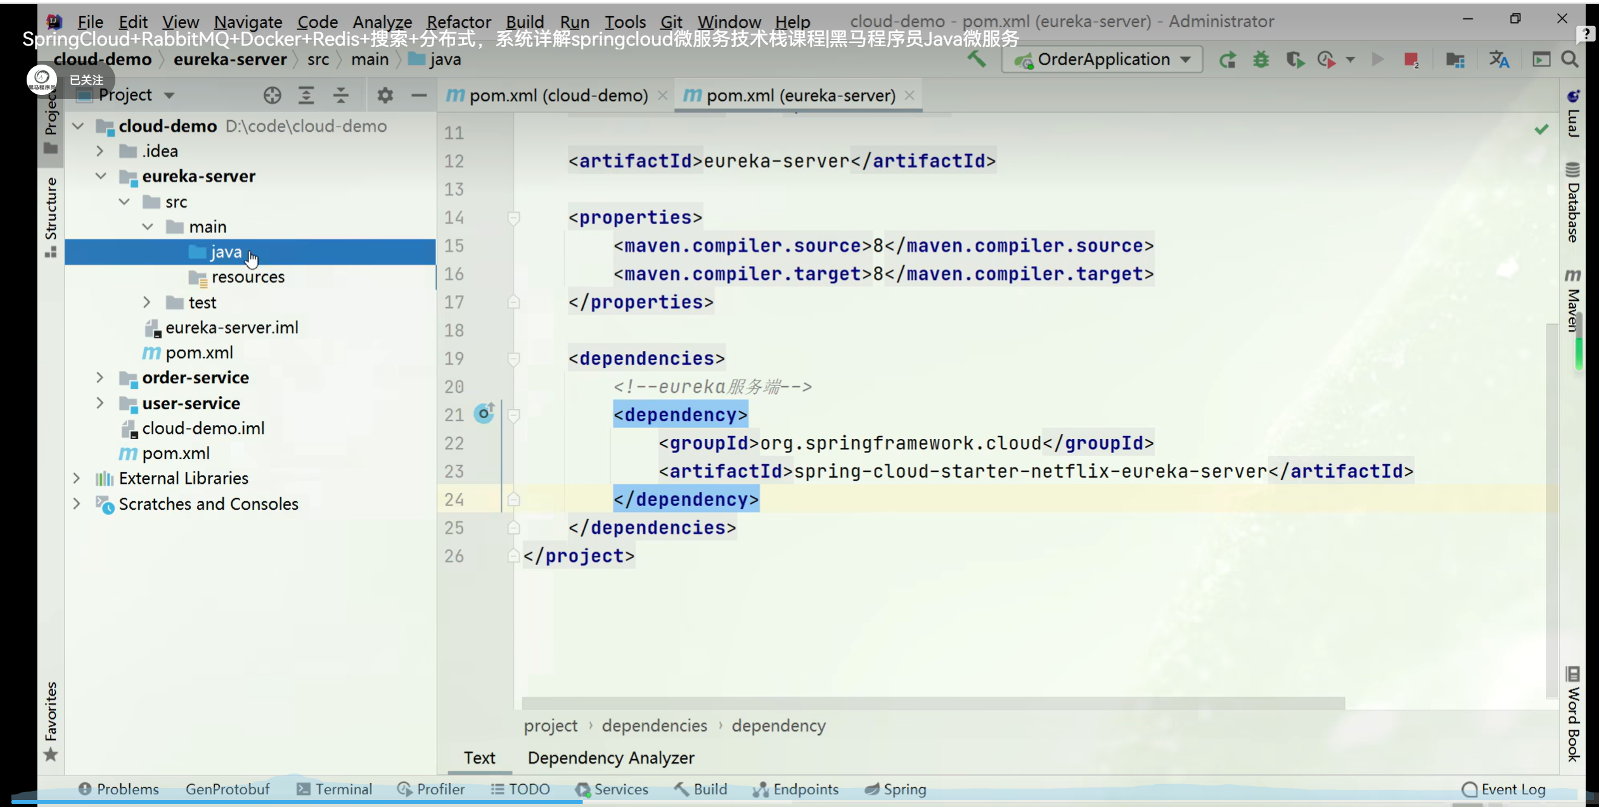This screenshot has height=807, width=1599.
Task: Click the Build project hammer icon
Action: point(977,60)
